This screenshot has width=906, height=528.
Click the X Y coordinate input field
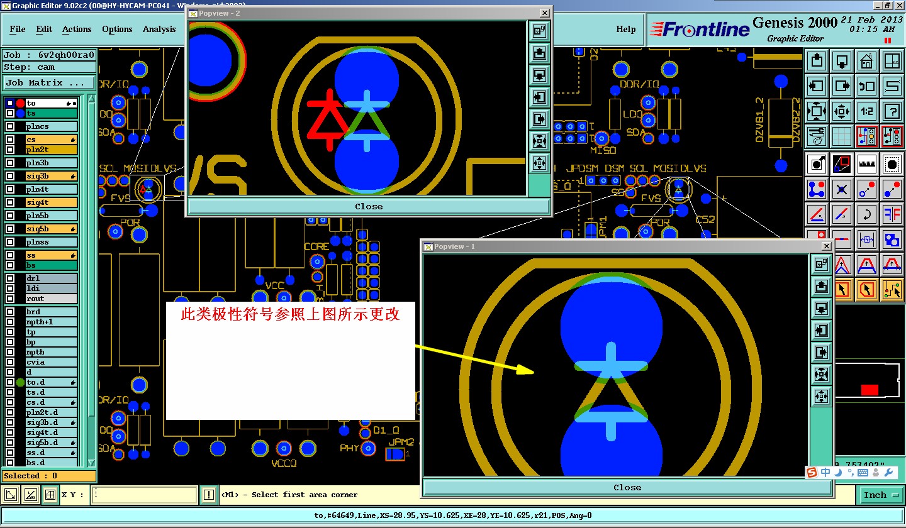coord(144,495)
